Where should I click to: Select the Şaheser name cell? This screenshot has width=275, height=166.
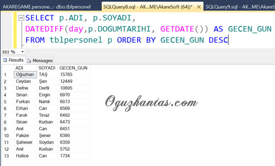(x=25, y=142)
